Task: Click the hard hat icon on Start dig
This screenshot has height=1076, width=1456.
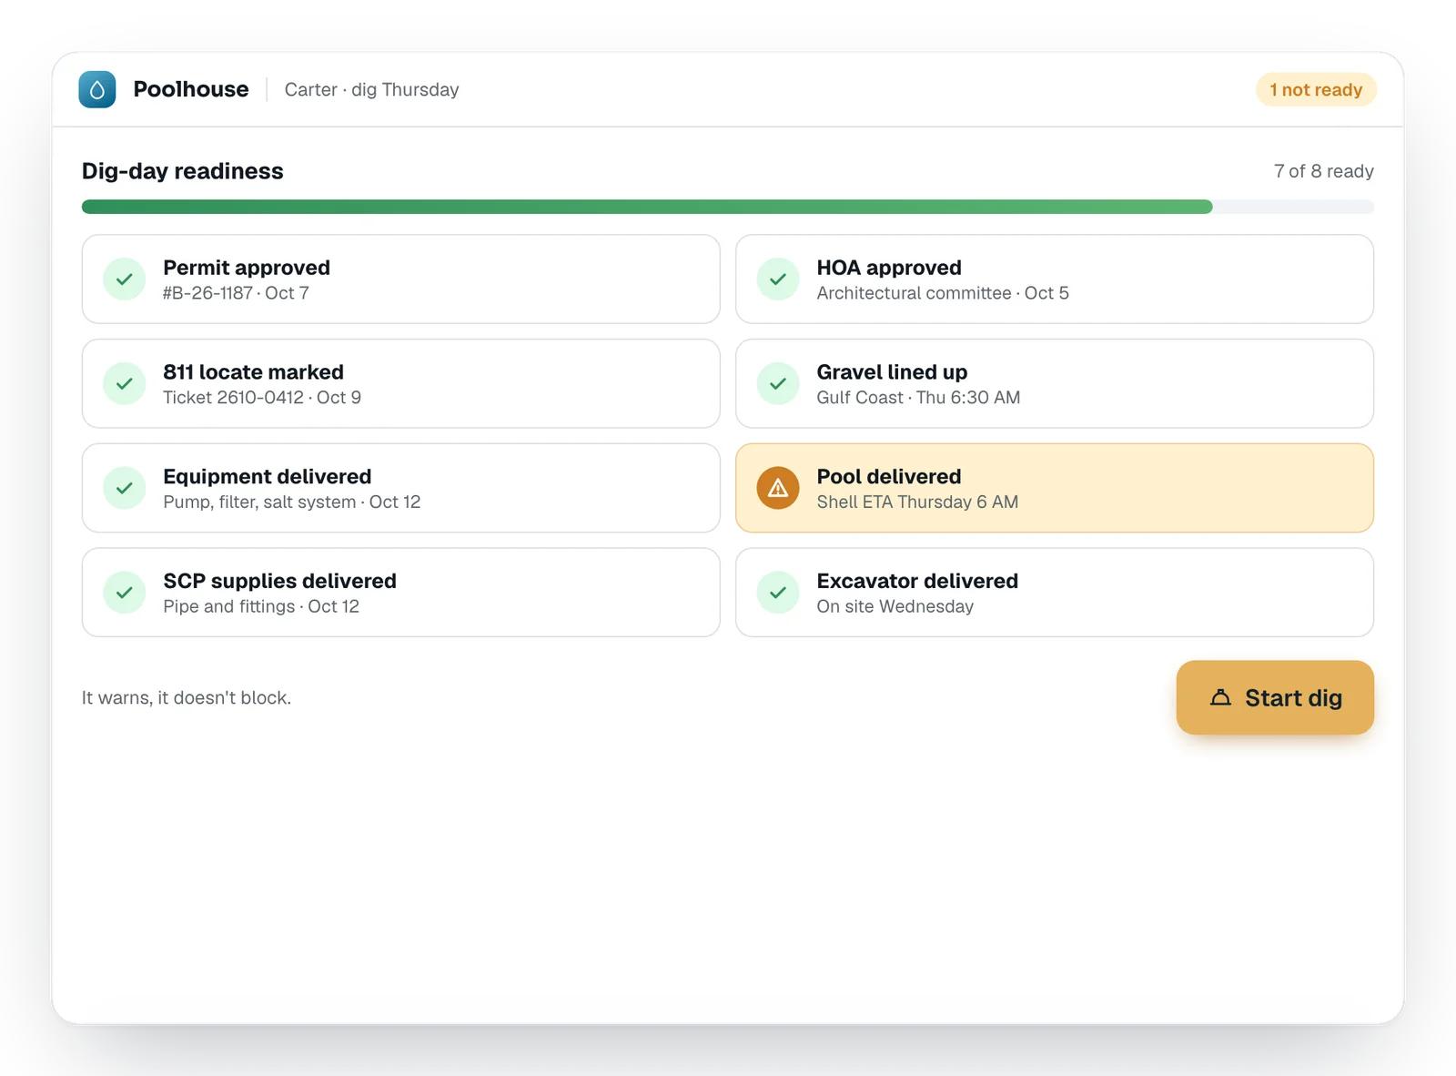Action: tap(1220, 697)
